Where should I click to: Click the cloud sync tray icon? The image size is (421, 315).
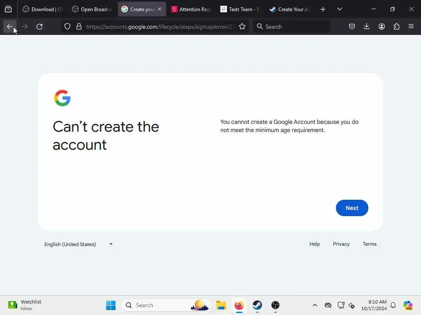[328, 305]
